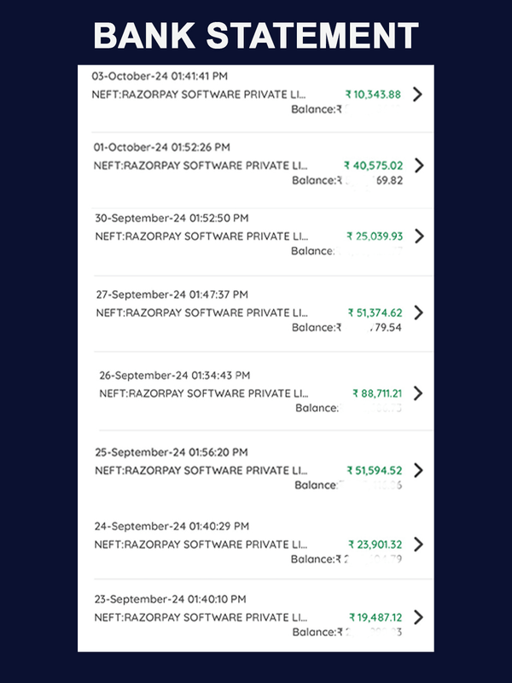Select the 26-September-24 01:34:43 PM row
This screenshot has height=683, width=512.
[x=175, y=376]
